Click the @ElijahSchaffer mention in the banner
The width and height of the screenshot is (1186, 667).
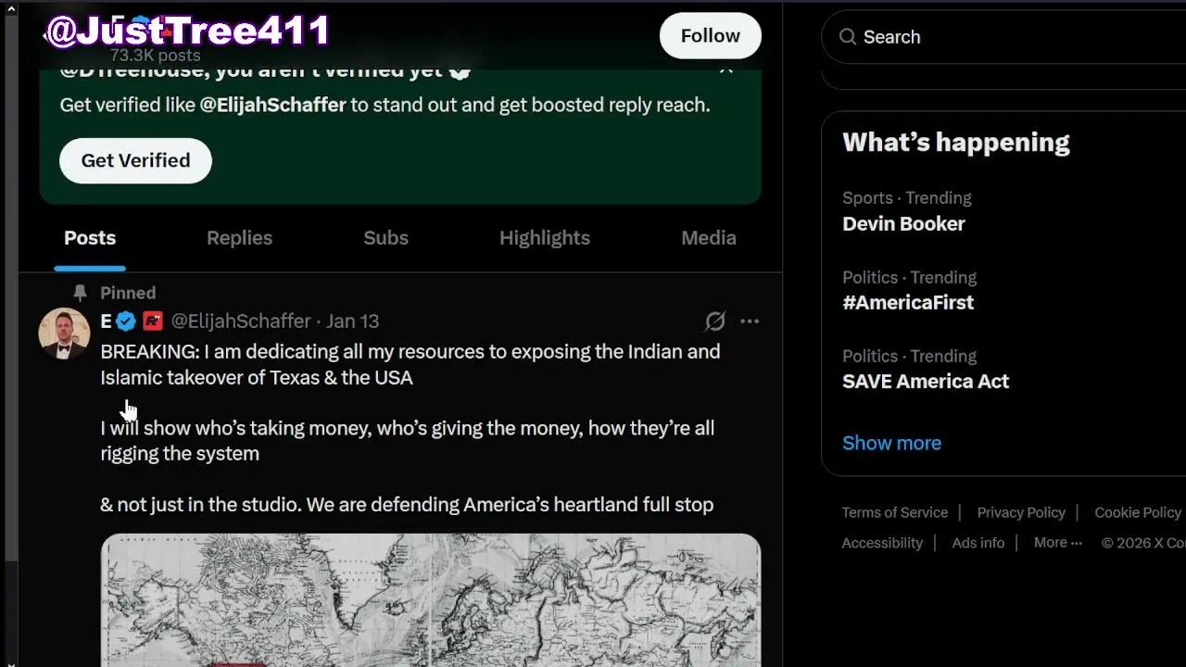pyautogui.click(x=272, y=105)
